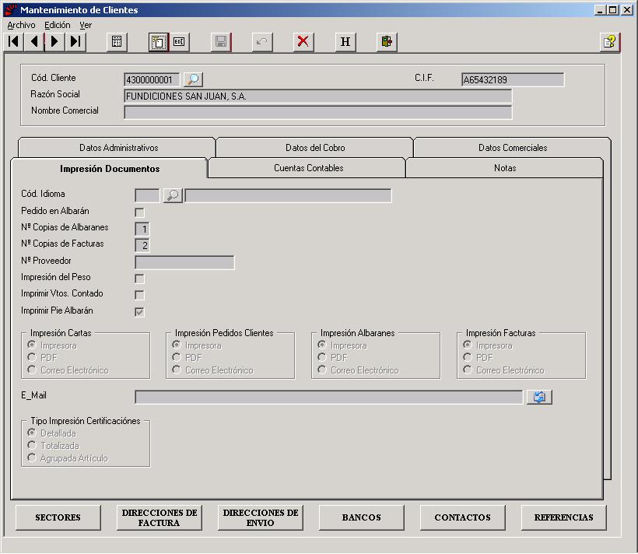Open the CONTACTOS button
Screen dimensions: 638x554
point(463,517)
